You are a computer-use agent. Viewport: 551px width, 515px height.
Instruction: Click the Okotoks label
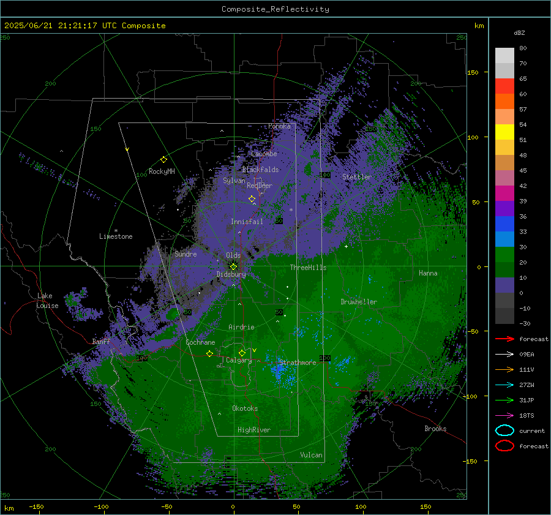tap(245, 408)
